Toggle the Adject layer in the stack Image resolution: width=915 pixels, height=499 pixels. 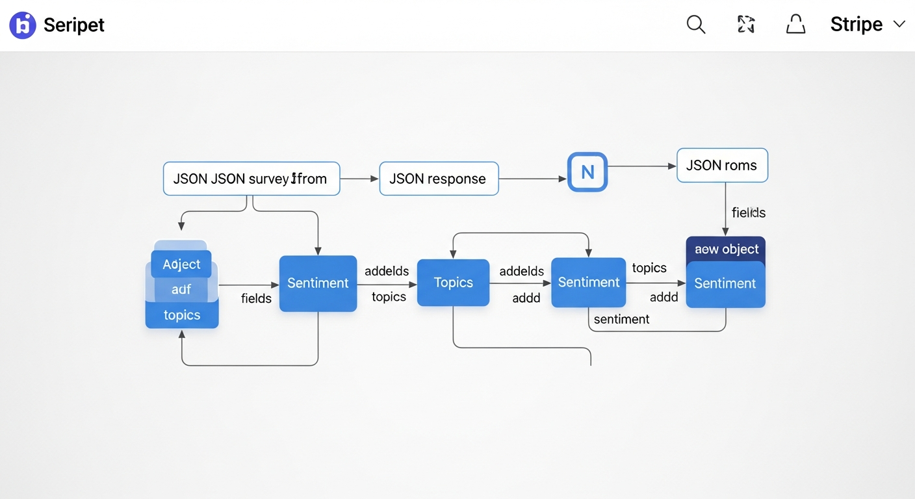(x=181, y=264)
